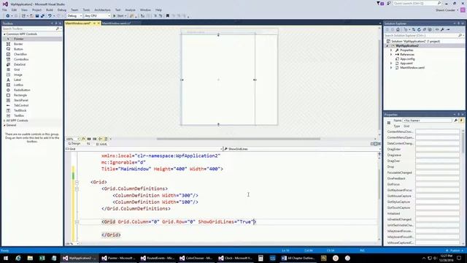This screenshot has height=263, width=467.
Task: Open the Calculator in the taskbar
Action: [x=260, y=258]
